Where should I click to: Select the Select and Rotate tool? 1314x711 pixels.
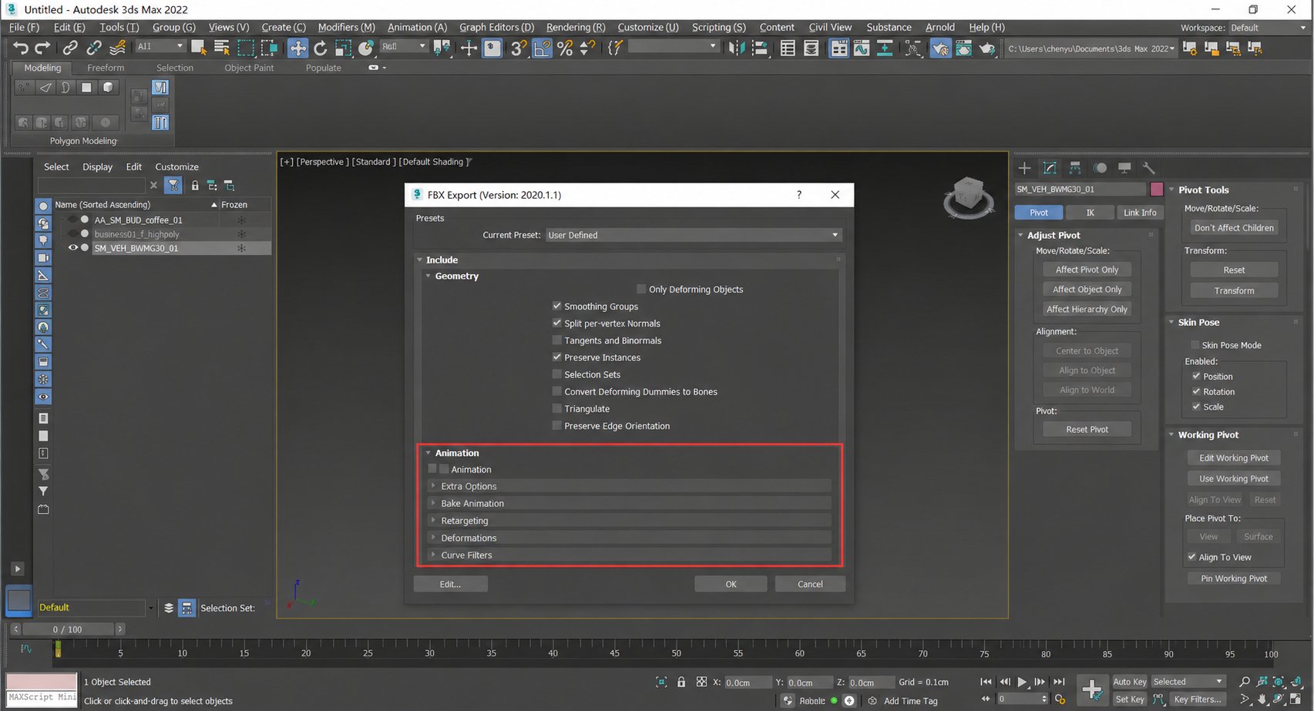tap(321, 48)
